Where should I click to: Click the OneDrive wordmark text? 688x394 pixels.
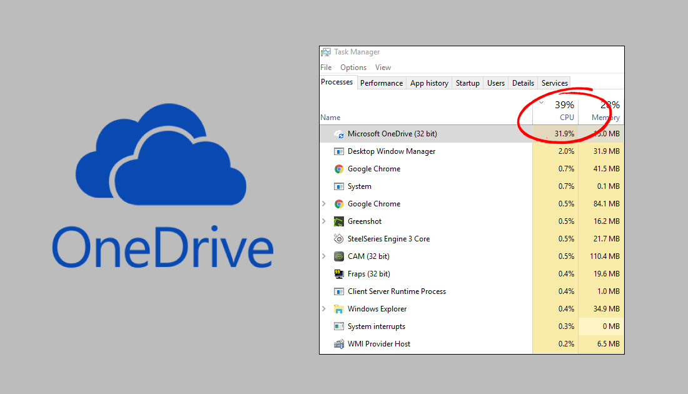(163, 247)
